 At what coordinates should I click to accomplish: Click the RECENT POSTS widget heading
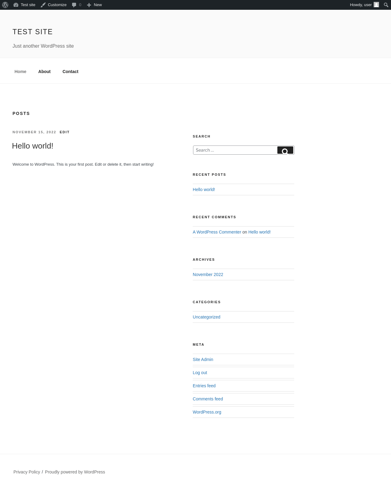coord(209,175)
